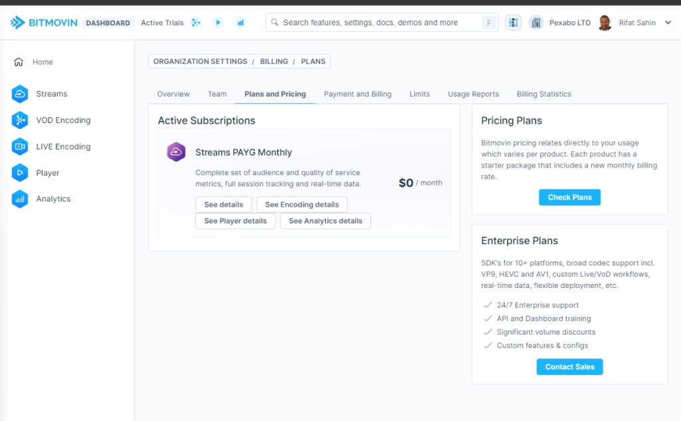Click See Analytics details button
This screenshot has height=421, width=681.
point(325,221)
